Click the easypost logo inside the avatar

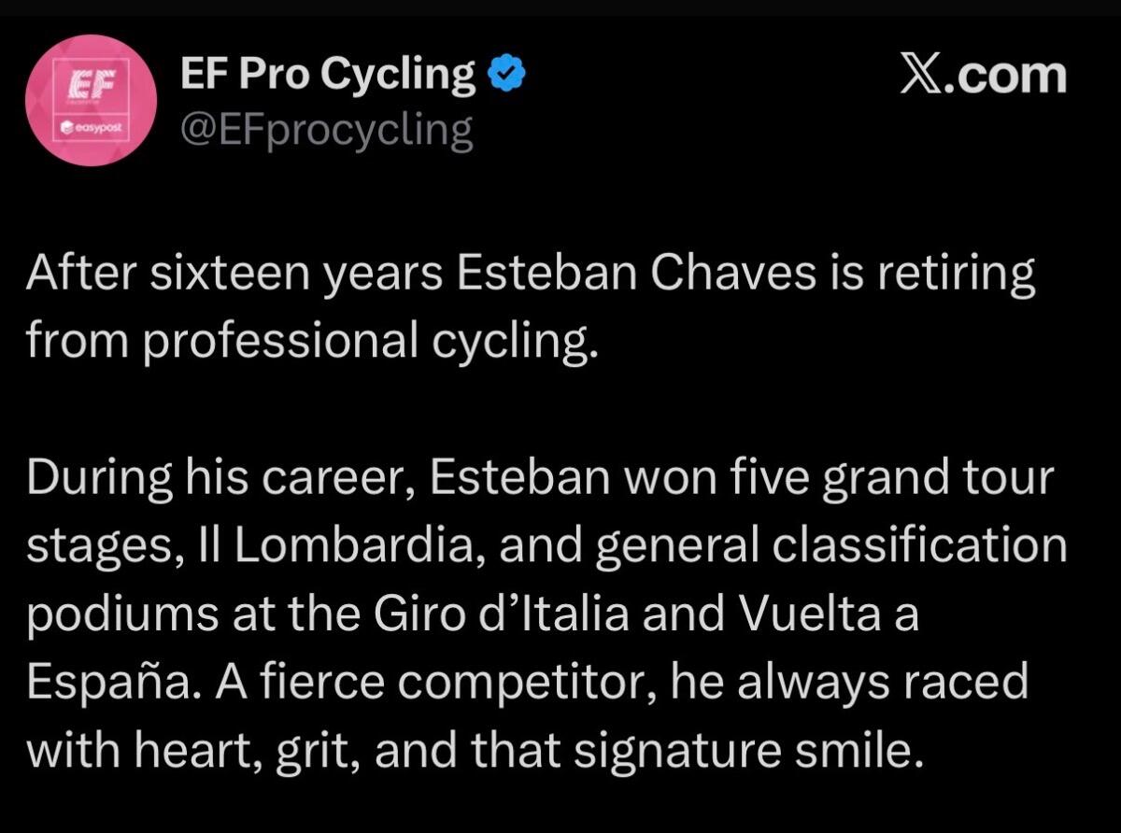(91, 124)
